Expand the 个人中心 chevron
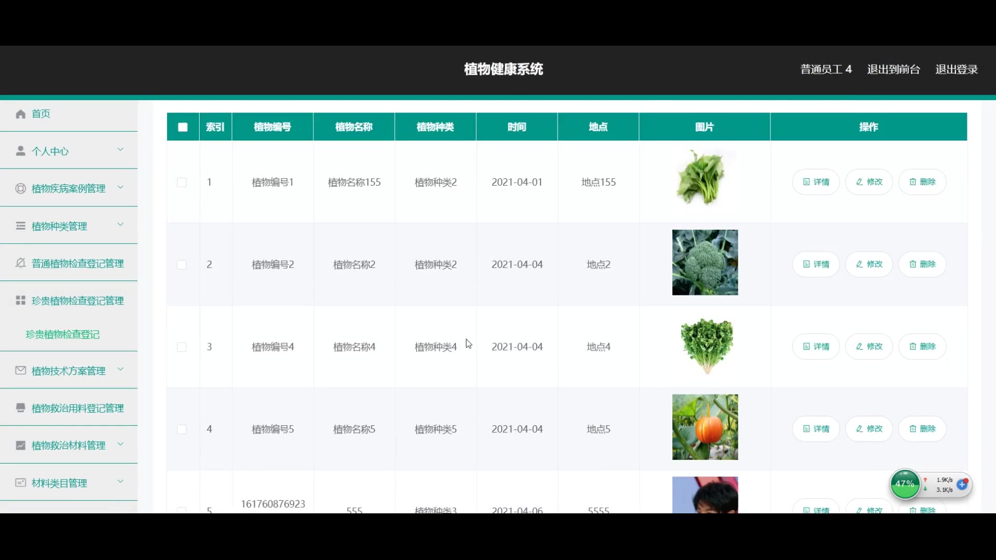996x560 pixels. pyautogui.click(x=120, y=150)
